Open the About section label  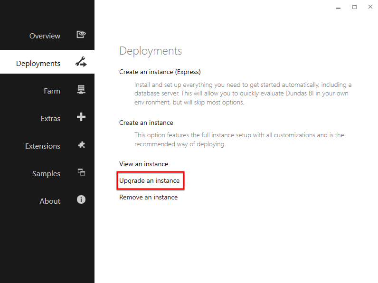pos(50,201)
